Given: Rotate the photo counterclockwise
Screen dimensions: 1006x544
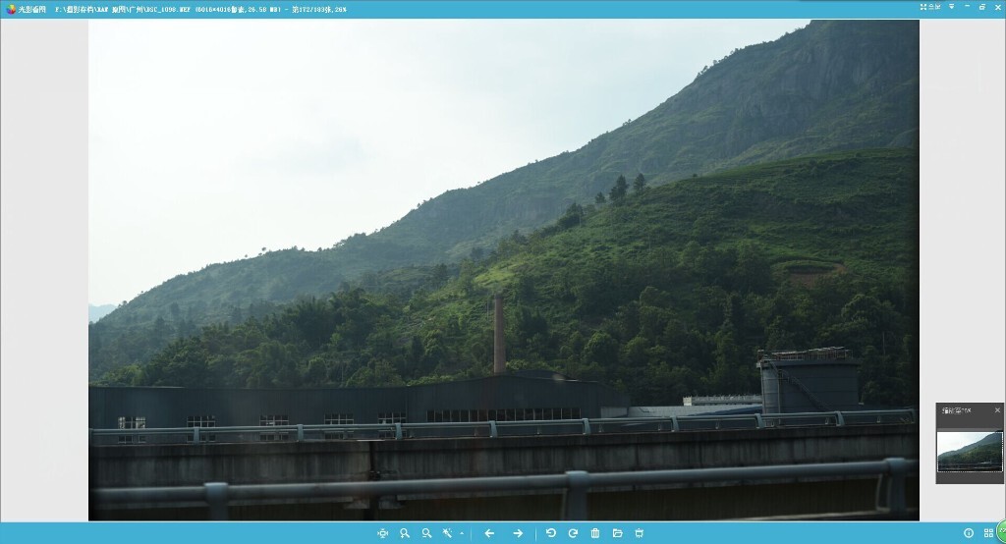Looking at the screenshot, I should click(x=550, y=533).
